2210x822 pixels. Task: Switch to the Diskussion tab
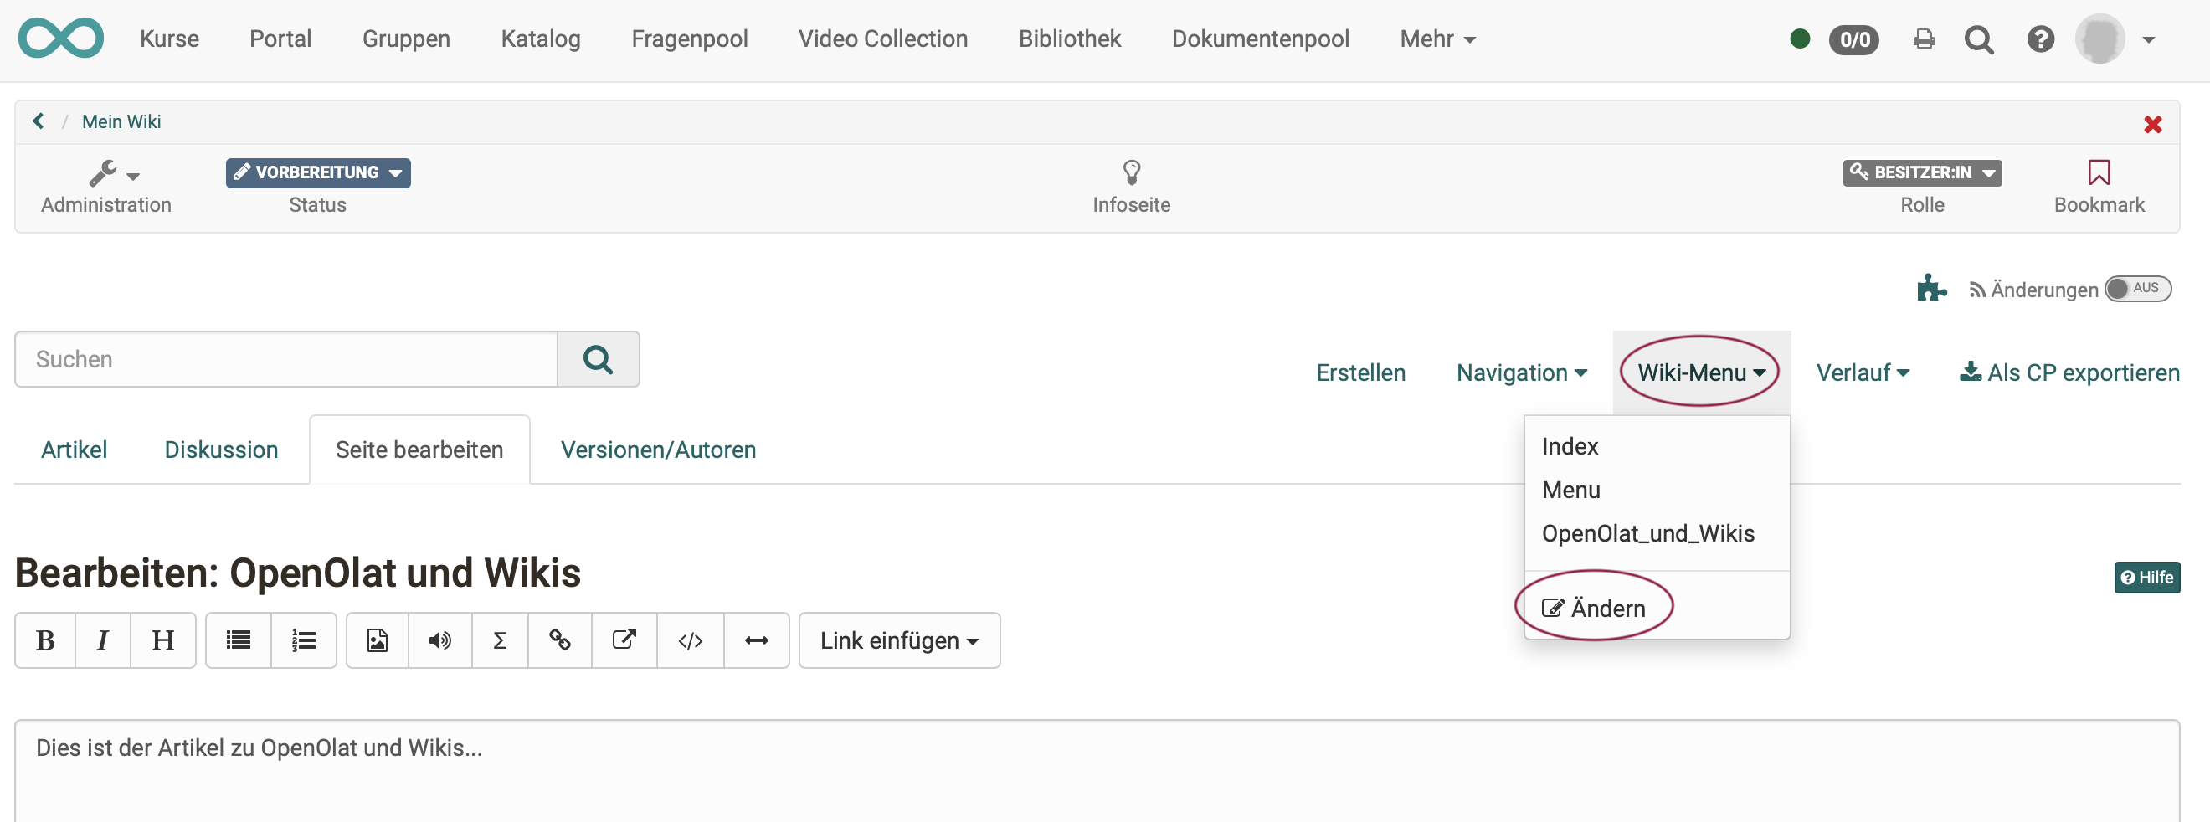(220, 449)
